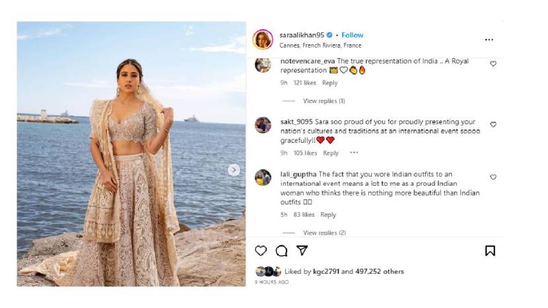The image size is (548, 308).
Task: Click the post photo of the woman
Action: [x=131, y=154]
